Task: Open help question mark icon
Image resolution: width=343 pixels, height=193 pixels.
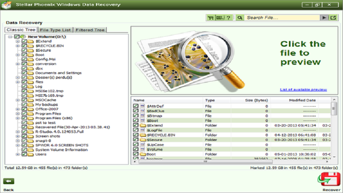Action: coord(229,18)
